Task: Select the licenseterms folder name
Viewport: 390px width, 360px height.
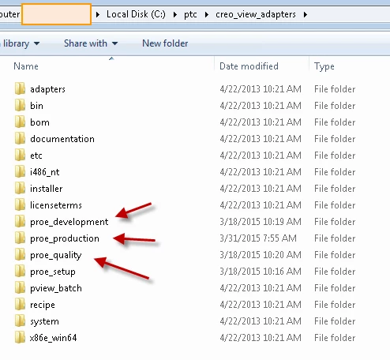Action: [x=56, y=205]
